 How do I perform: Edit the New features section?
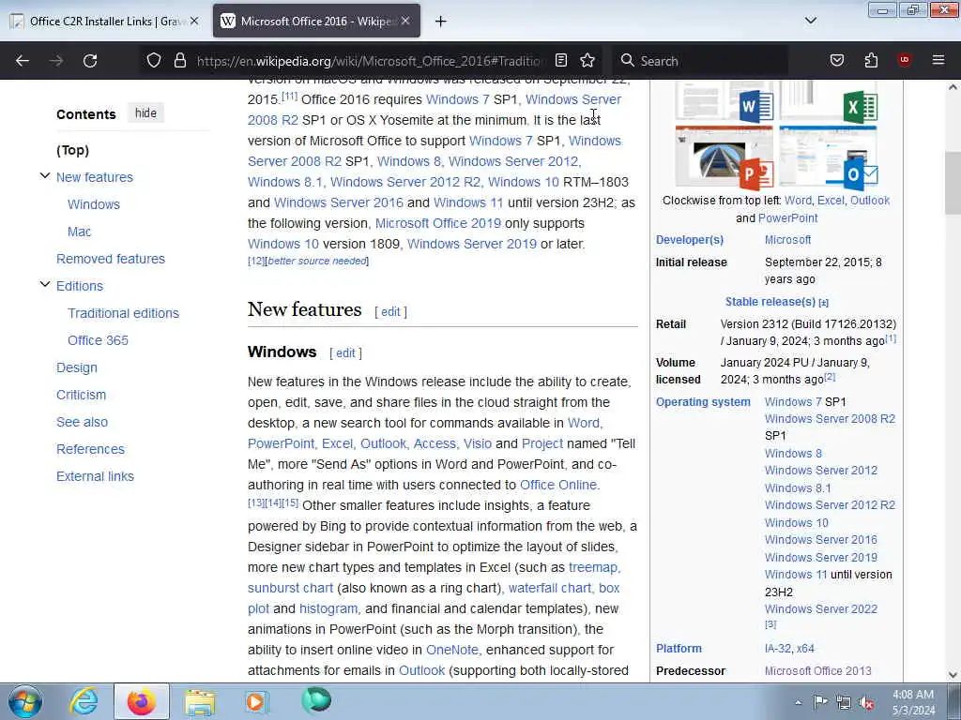pyautogui.click(x=390, y=311)
